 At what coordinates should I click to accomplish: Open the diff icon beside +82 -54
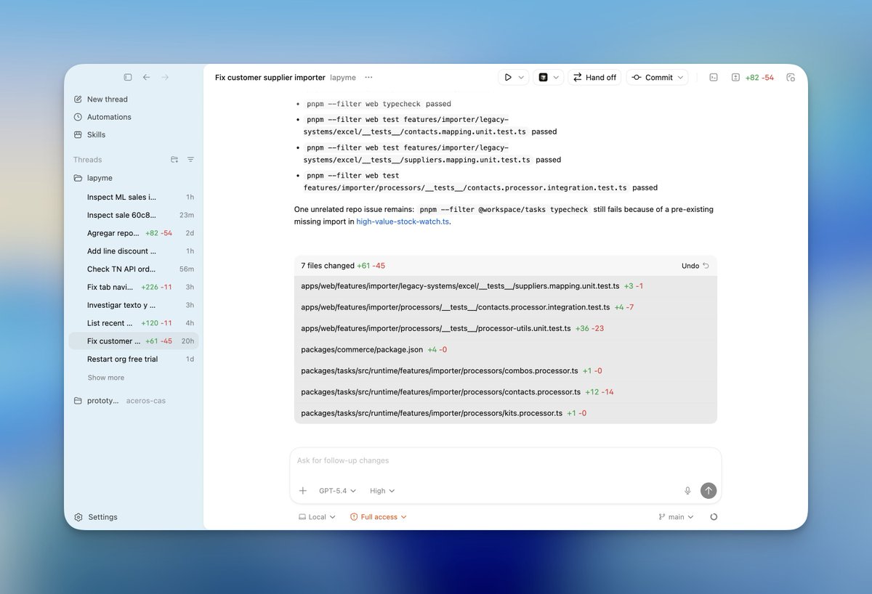tap(735, 77)
